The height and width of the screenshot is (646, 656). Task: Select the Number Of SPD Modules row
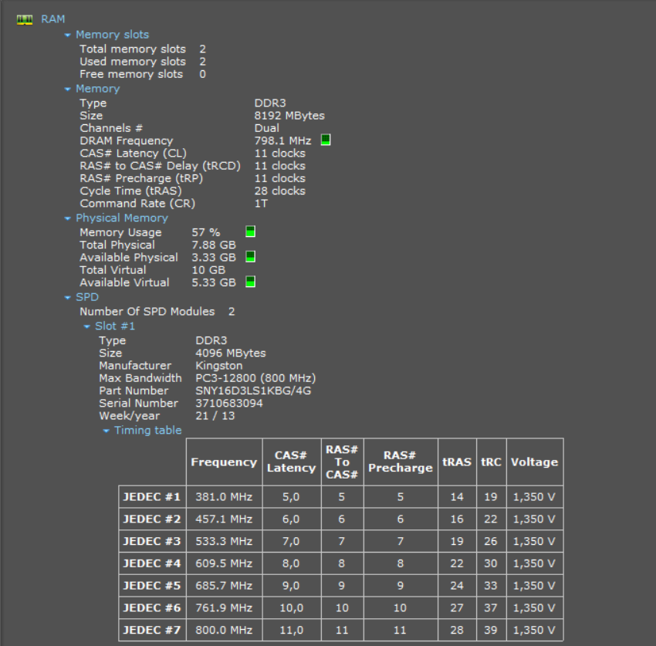(157, 311)
